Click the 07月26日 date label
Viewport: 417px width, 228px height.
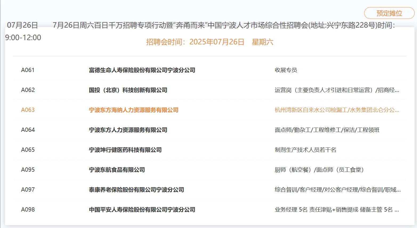click(22, 25)
